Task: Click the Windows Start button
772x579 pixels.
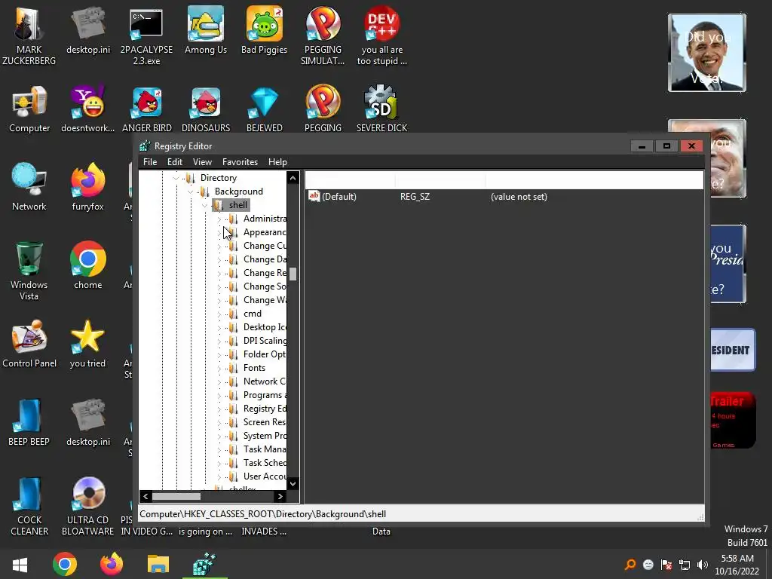Action: tap(20, 565)
